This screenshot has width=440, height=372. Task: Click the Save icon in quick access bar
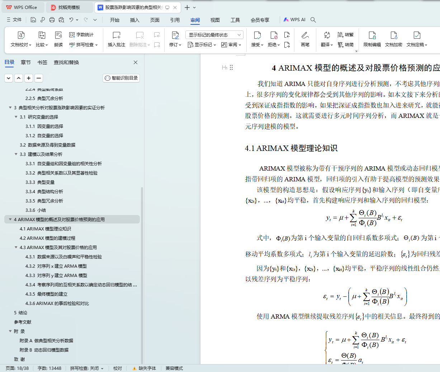pos(33,20)
